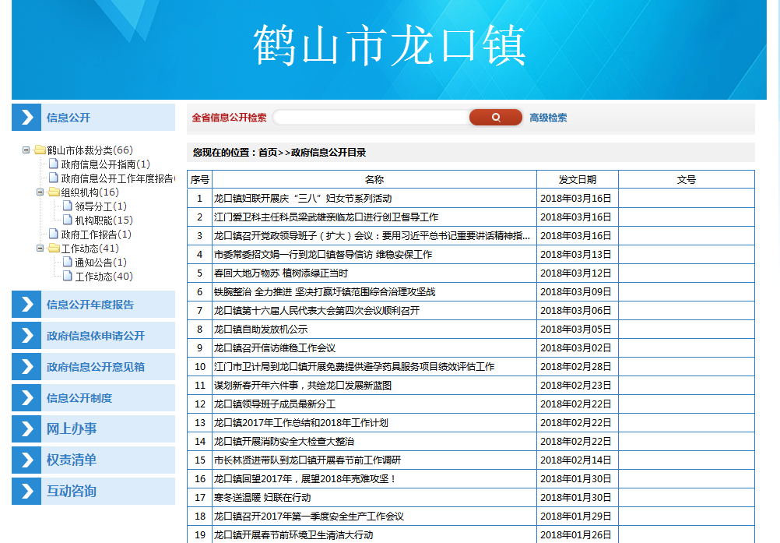Open article 春回大地万物苏 植树添绿正当时
This screenshot has width=780, height=543.
tap(281, 273)
